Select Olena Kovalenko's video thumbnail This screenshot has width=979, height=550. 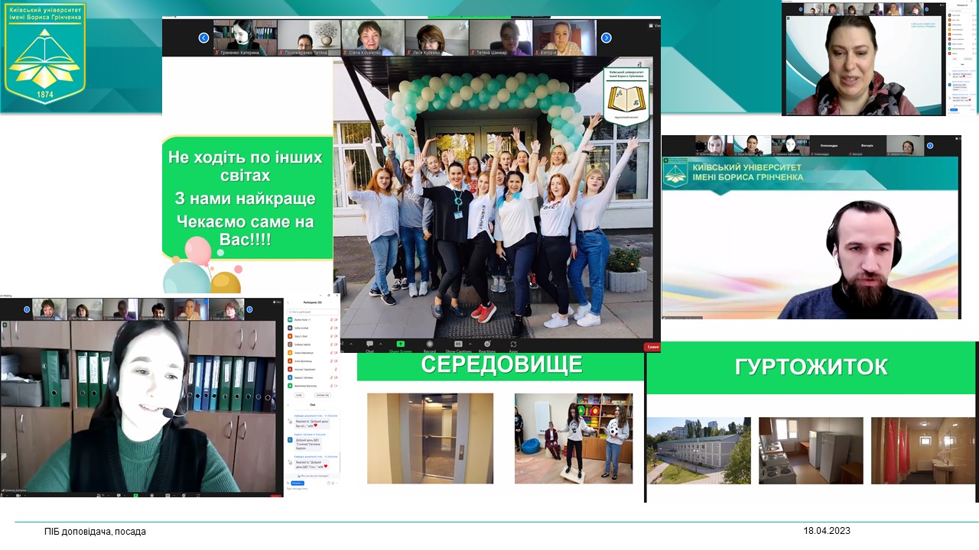click(372, 37)
